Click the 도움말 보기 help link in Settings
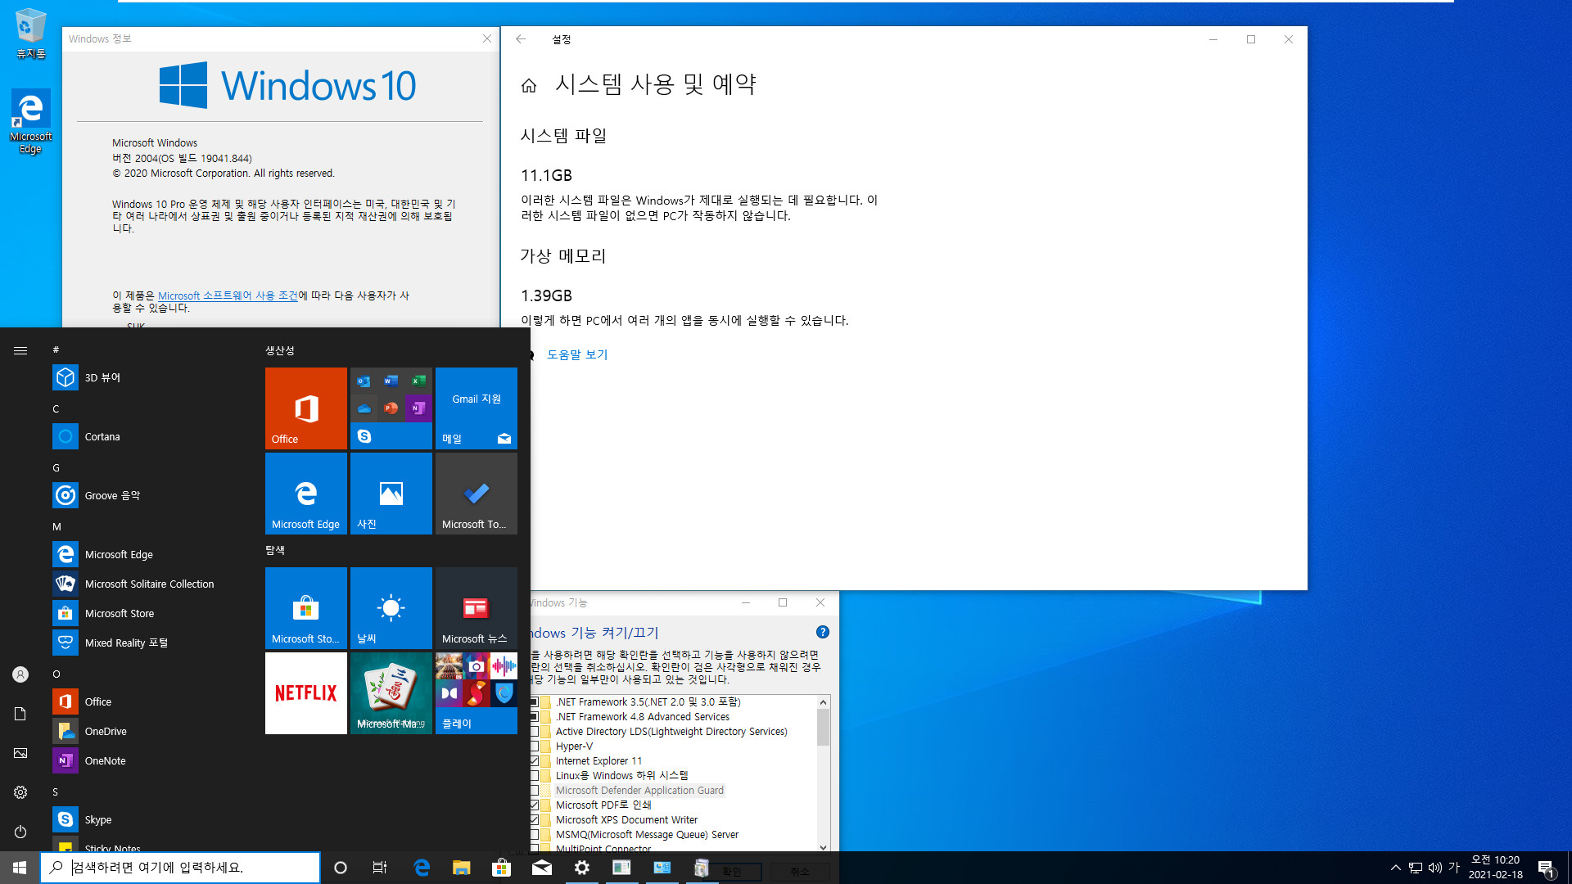The height and width of the screenshot is (884, 1572). click(577, 354)
